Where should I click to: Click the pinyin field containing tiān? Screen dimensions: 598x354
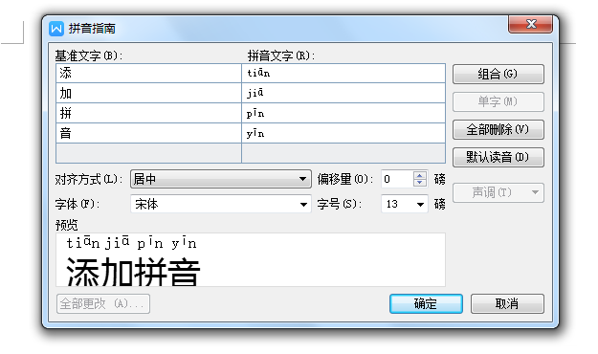[x=343, y=74]
